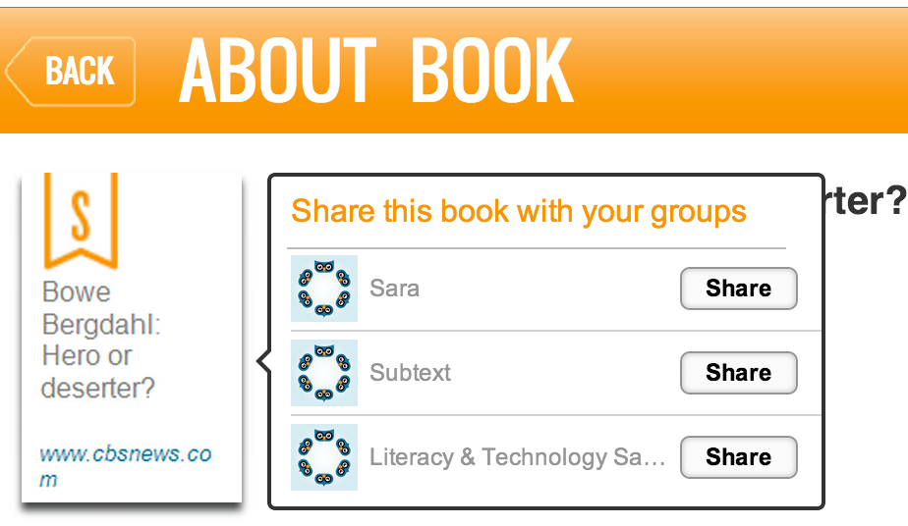
Task: Choose the Literacy & Technology group name
Action: (517, 457)
